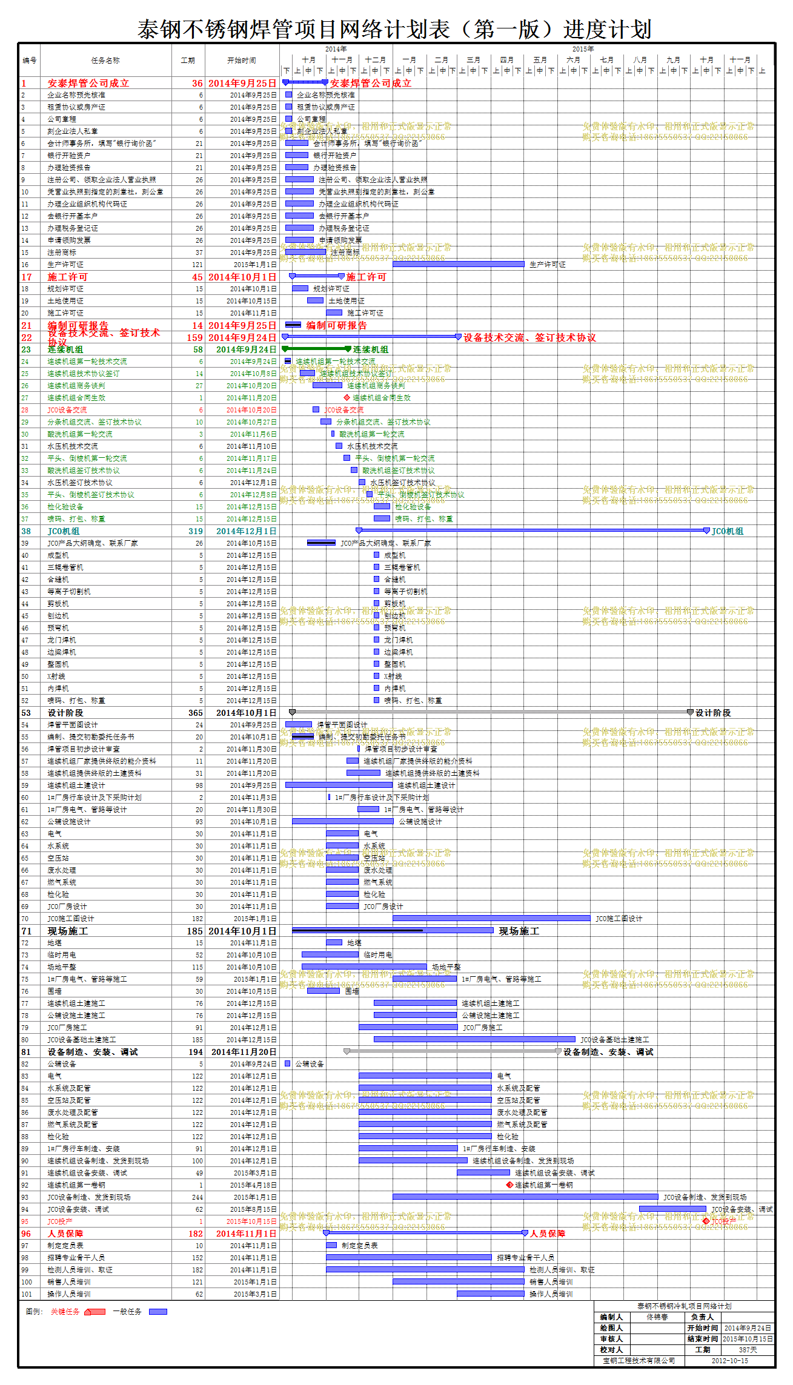The height and width of the screenshot is (1385, 793).
Task: Click the 六月 month header
Action: click(573, 60)
